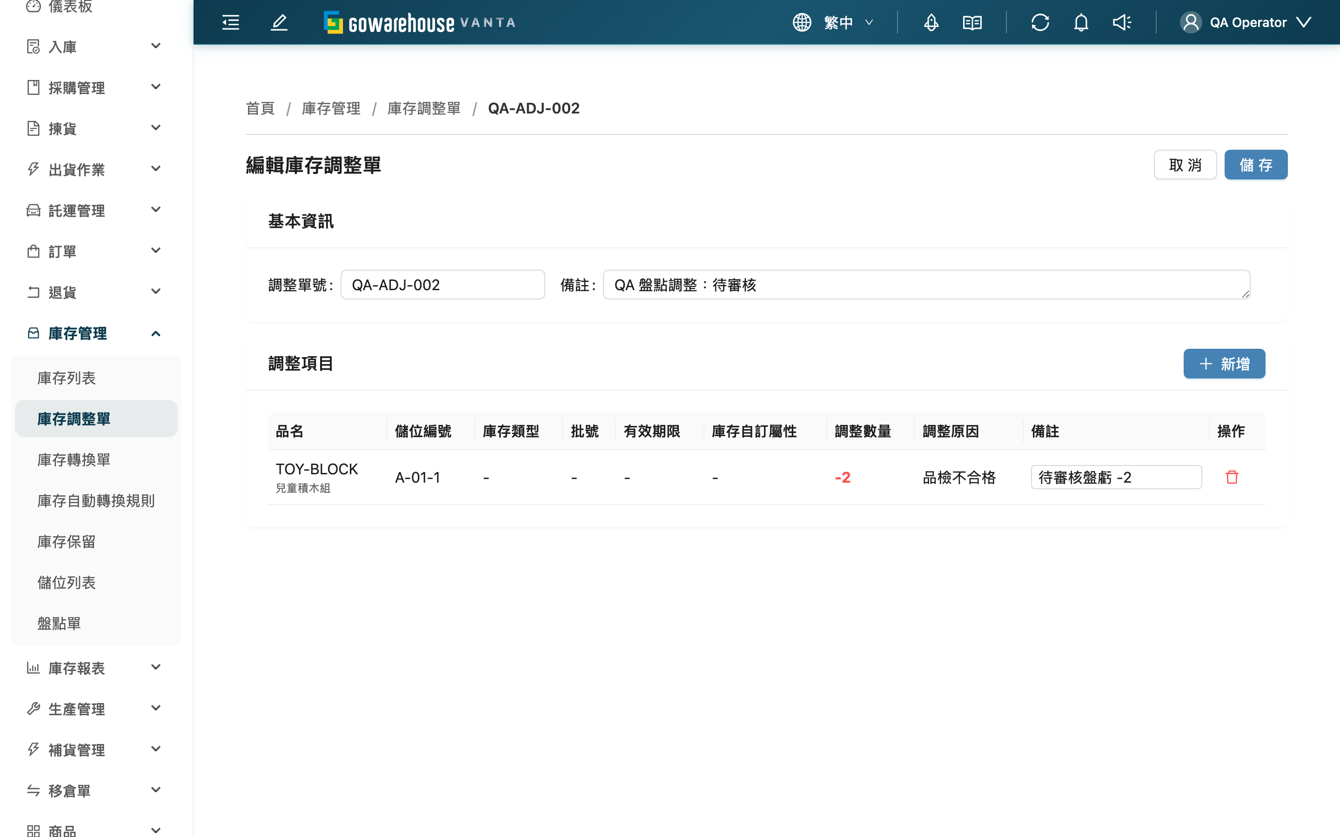Focus the 備註 textarea with 待審核
This screenshot has width=1340, height=837.
[926, 285]
